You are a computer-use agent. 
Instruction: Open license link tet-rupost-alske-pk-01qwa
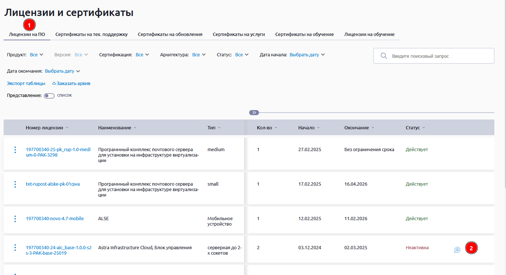(53, 184)
